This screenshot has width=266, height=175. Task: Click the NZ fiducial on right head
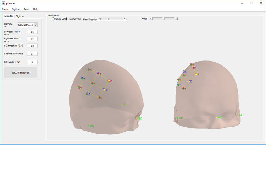217,117
